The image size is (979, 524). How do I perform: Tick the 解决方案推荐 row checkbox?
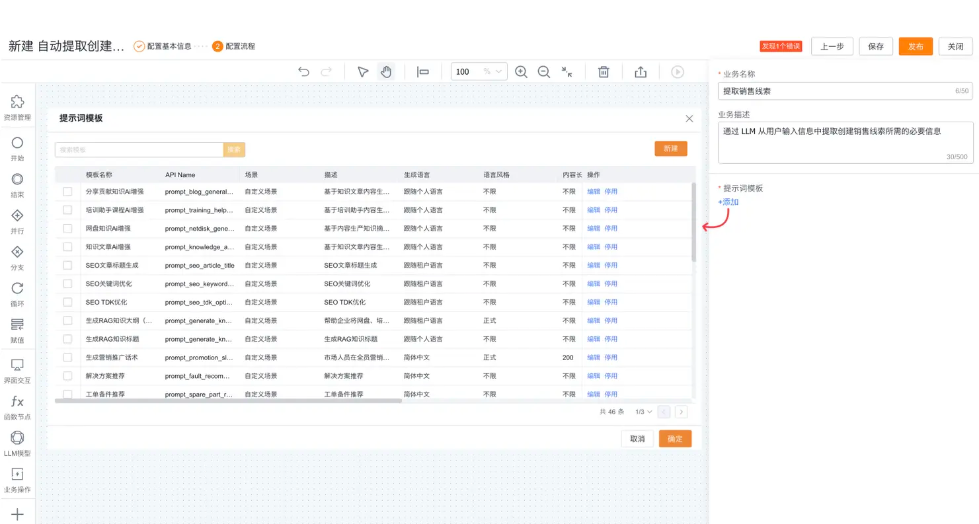pos(68,376)
